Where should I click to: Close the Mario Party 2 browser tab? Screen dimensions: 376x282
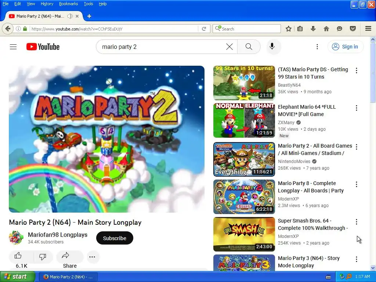pos(77,16)
